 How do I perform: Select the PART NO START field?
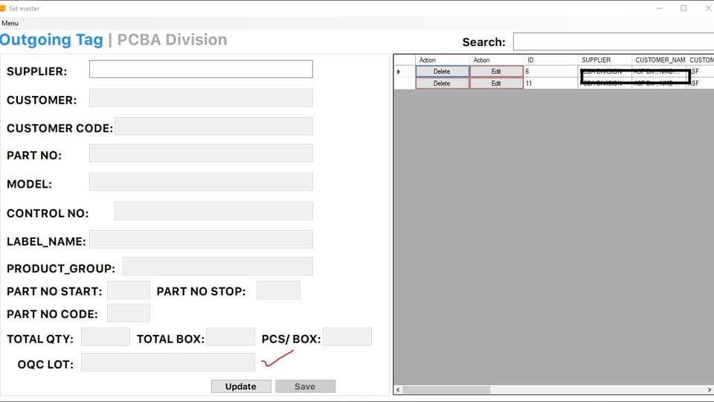click(129, 290)
